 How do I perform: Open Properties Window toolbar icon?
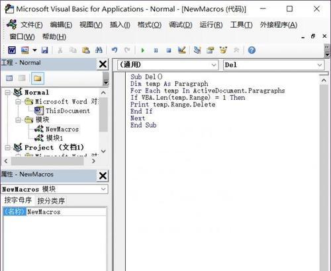coord(211,50)
